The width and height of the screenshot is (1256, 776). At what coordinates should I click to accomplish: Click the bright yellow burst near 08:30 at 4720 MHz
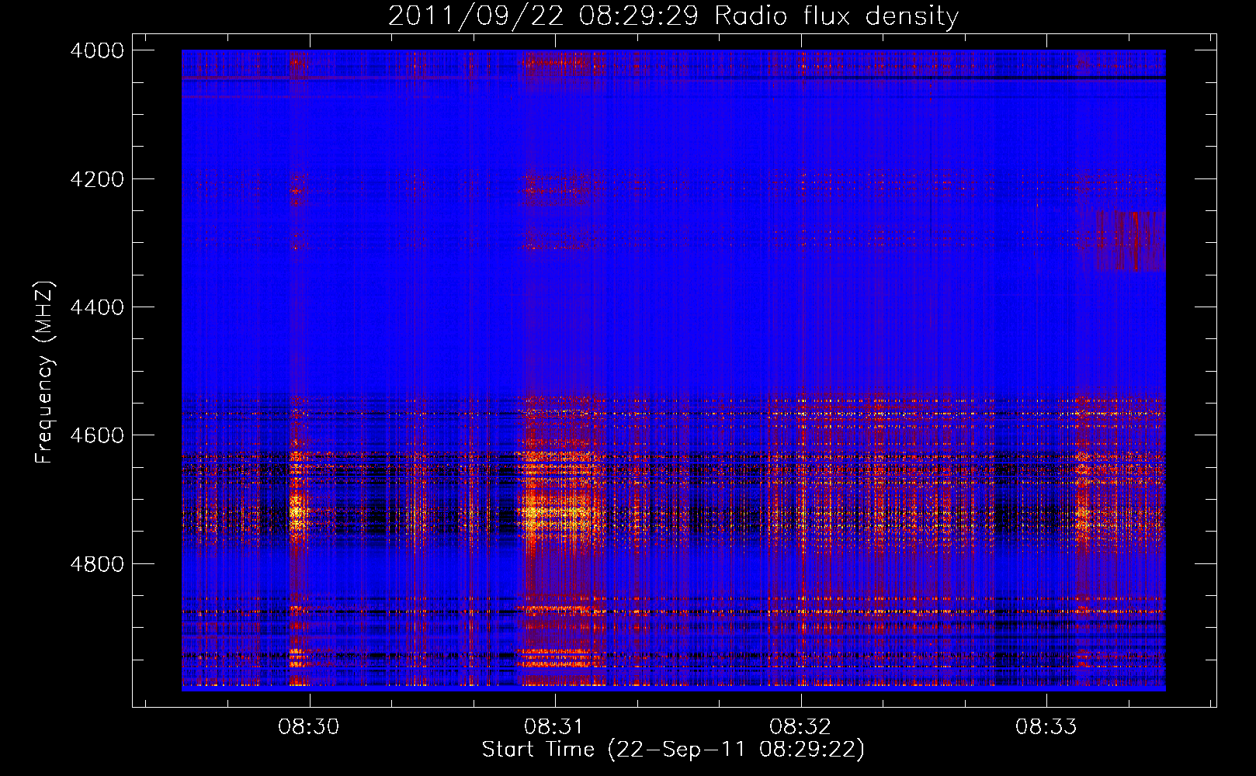click(297, 512)
